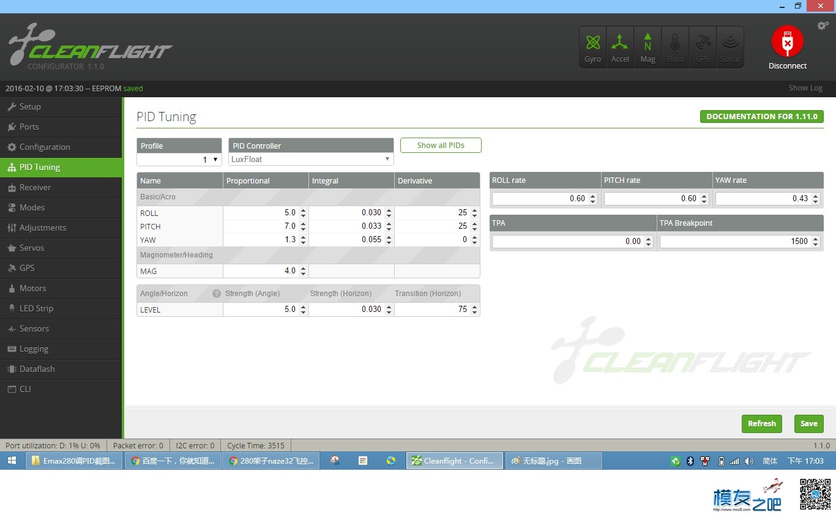The width and height of the screenshot is (836, 515).
Task: Open the Motors tab
Action: click(x=61, y=288)
